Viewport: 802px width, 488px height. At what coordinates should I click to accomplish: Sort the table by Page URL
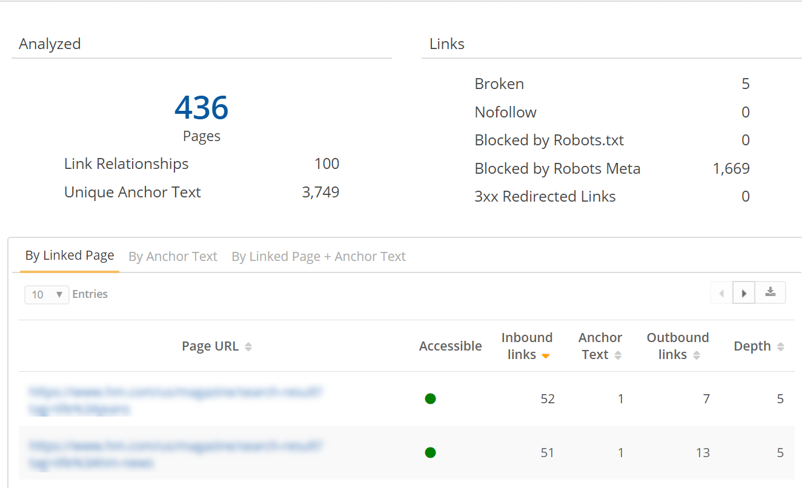[x=248, y=346]
